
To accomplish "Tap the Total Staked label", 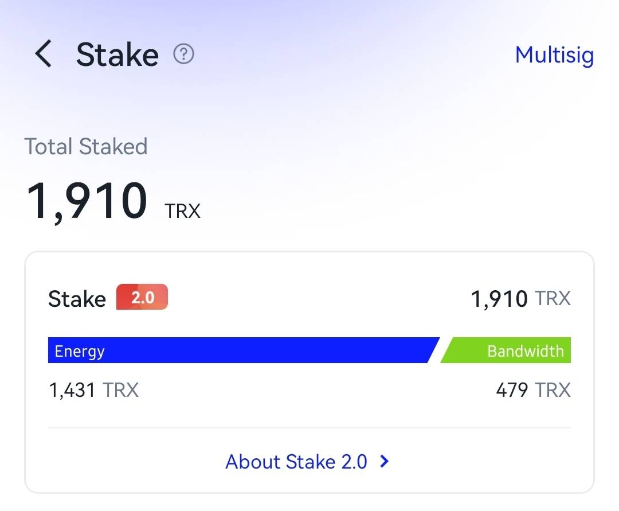I will coord(85,146).
